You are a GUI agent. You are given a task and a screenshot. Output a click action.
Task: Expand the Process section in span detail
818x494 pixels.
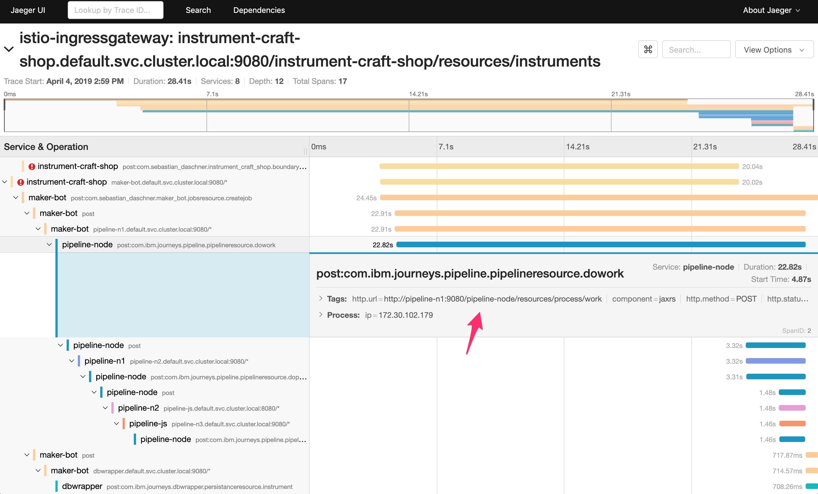(321, 314)
